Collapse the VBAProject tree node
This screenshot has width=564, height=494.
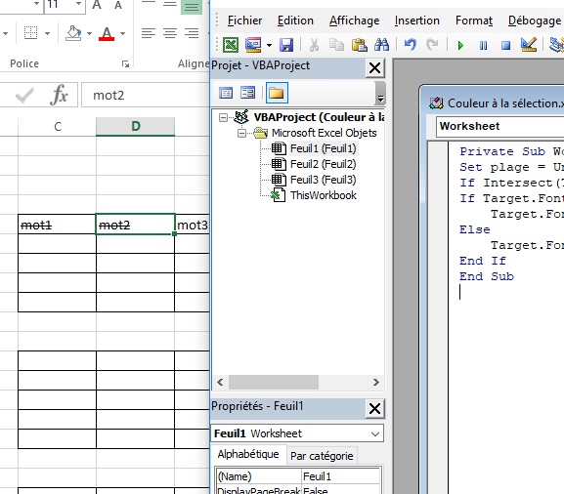pos(224,117)
